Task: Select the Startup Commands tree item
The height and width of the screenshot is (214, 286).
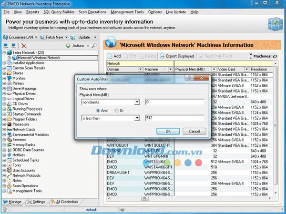Action: 27,114
